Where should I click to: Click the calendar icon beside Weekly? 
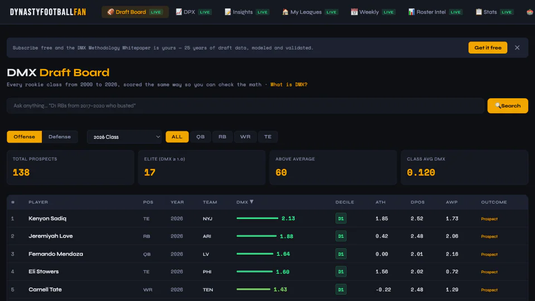tap(354, 12)
